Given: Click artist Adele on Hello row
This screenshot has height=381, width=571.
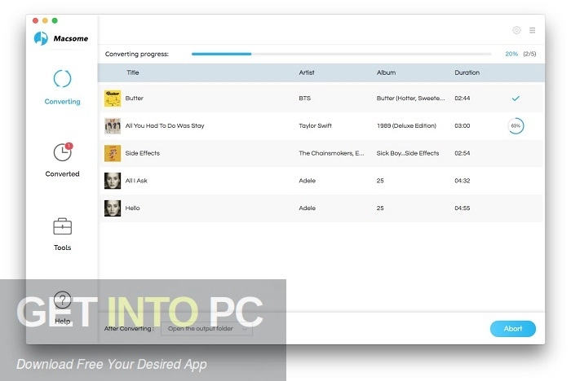Looking at the screenshot, I should point(307,208).
